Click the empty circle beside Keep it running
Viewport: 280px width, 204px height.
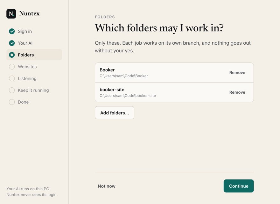click(12, 91)
